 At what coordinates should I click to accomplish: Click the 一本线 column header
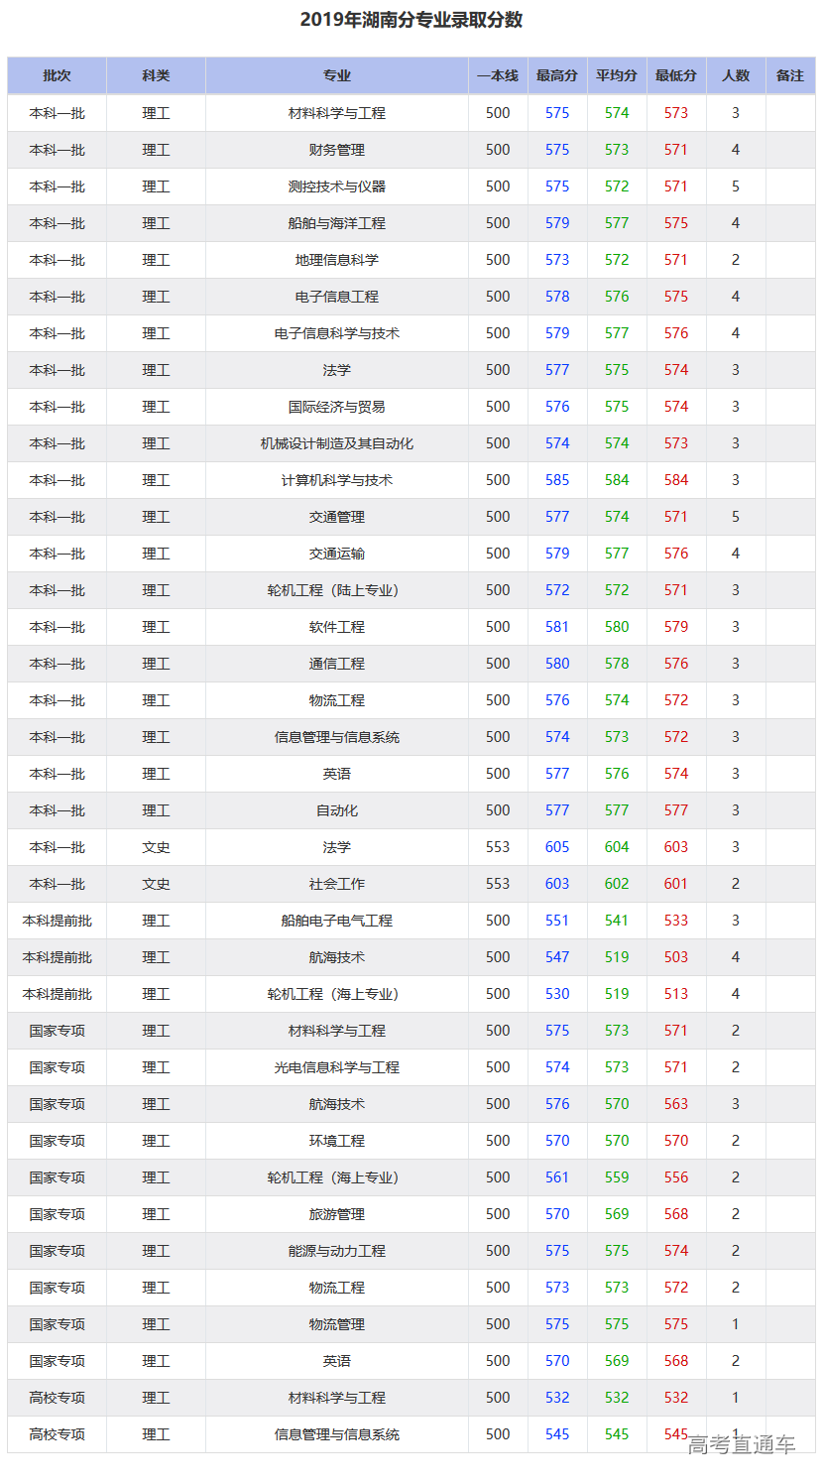pyautogui.click(x=497, y=75)
